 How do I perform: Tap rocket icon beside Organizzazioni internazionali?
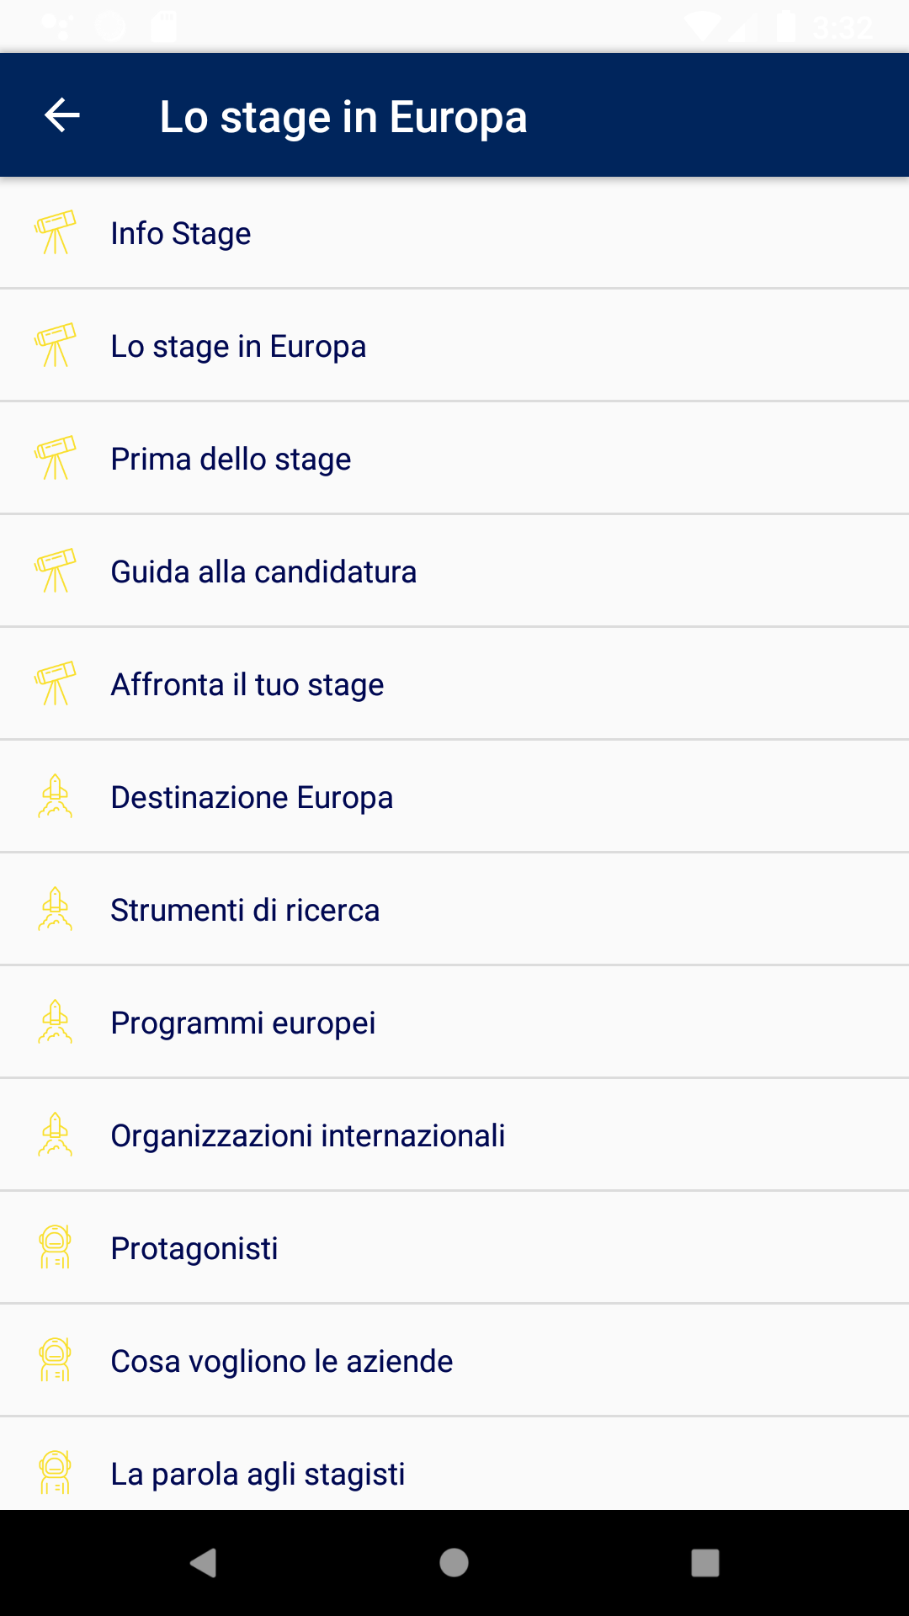click(56, 1135)
